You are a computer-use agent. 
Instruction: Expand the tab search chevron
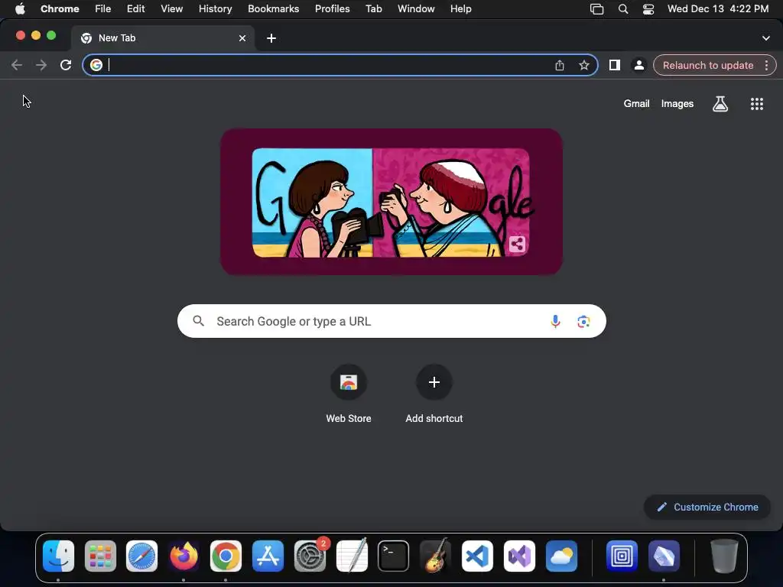pos(766,38)
